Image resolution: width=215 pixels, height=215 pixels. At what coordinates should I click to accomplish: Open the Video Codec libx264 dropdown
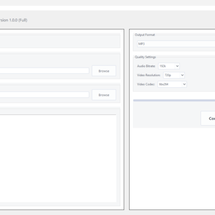click(172, 84)
